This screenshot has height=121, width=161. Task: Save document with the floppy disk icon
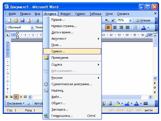click(x=22, y=20)
